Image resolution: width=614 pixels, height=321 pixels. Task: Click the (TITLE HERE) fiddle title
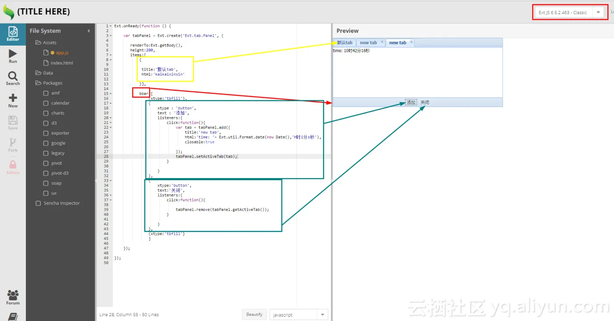point(43,12)
